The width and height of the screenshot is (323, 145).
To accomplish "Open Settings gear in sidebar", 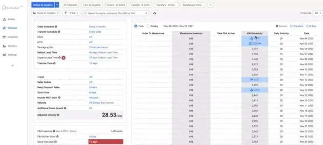I will click(10, 55).
